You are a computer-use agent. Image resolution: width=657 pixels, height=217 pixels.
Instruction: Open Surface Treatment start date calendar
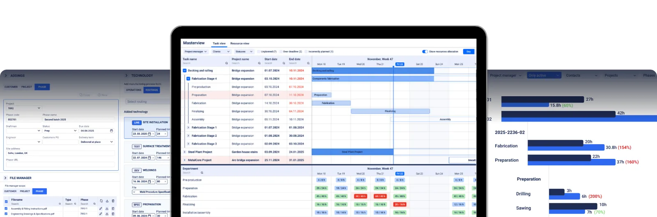(x=149, y=158)
